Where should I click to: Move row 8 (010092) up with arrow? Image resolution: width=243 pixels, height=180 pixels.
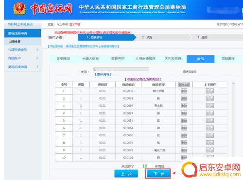click(x=208, y=143)
